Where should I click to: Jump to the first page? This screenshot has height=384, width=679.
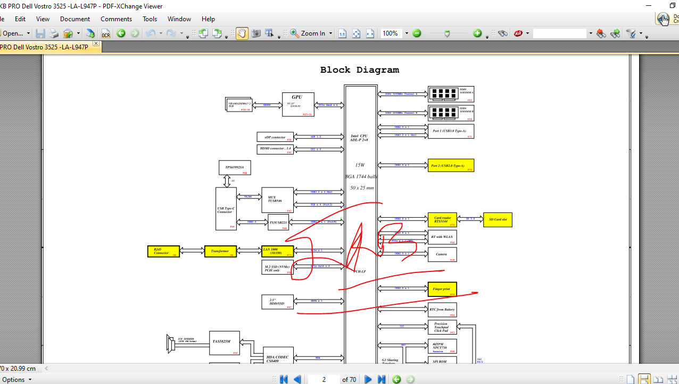click(x=284, y=379)
